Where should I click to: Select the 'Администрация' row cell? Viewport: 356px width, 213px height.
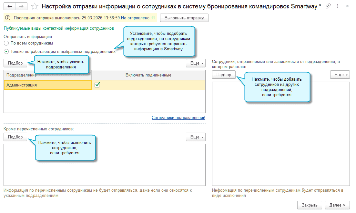(x=48, y=85)
